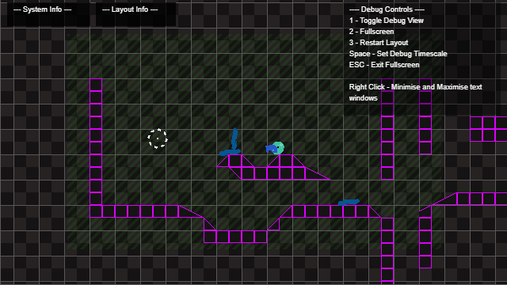Click the magenta slope right of floor row
The width and height of the screenshot is (507, 285).
tap(191, 211)
